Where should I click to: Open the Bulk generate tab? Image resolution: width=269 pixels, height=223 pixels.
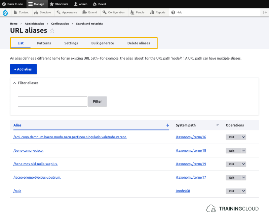103,43
